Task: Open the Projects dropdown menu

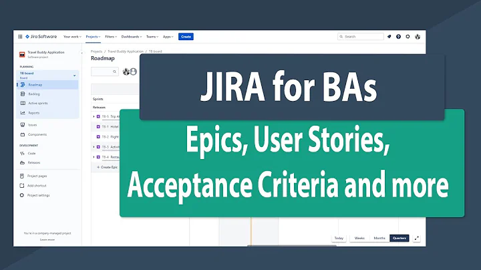Action: click(x=93, y=37)
